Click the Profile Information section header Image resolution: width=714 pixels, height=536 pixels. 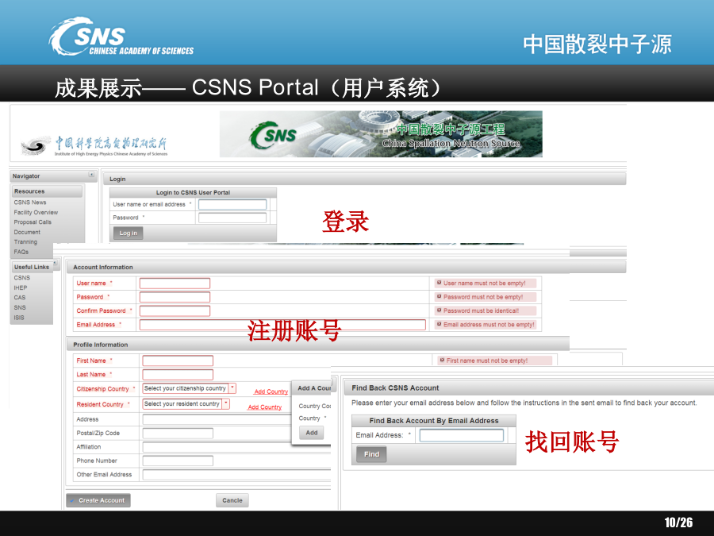318,345
